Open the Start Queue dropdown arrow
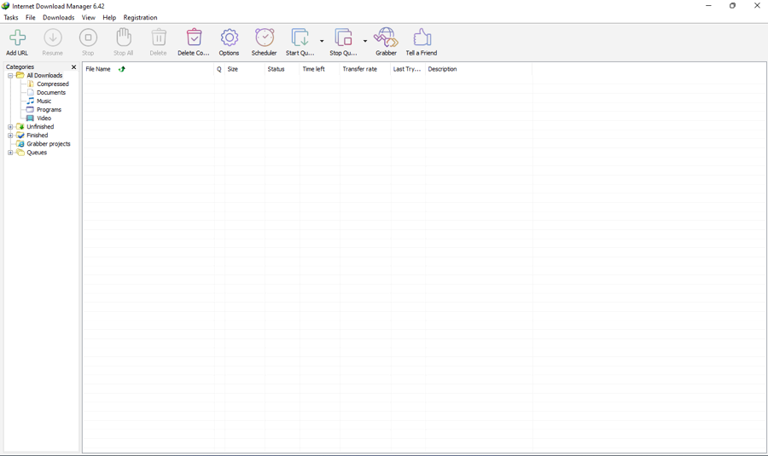Screen dimensions: 768x456 pos(322,41)
